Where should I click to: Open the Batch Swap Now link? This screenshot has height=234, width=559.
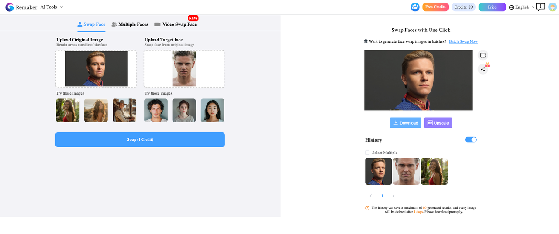(x=463, y=41)
